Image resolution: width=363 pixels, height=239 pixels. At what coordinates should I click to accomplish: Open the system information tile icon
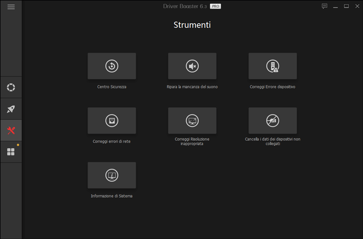click(x=112, y=175)
